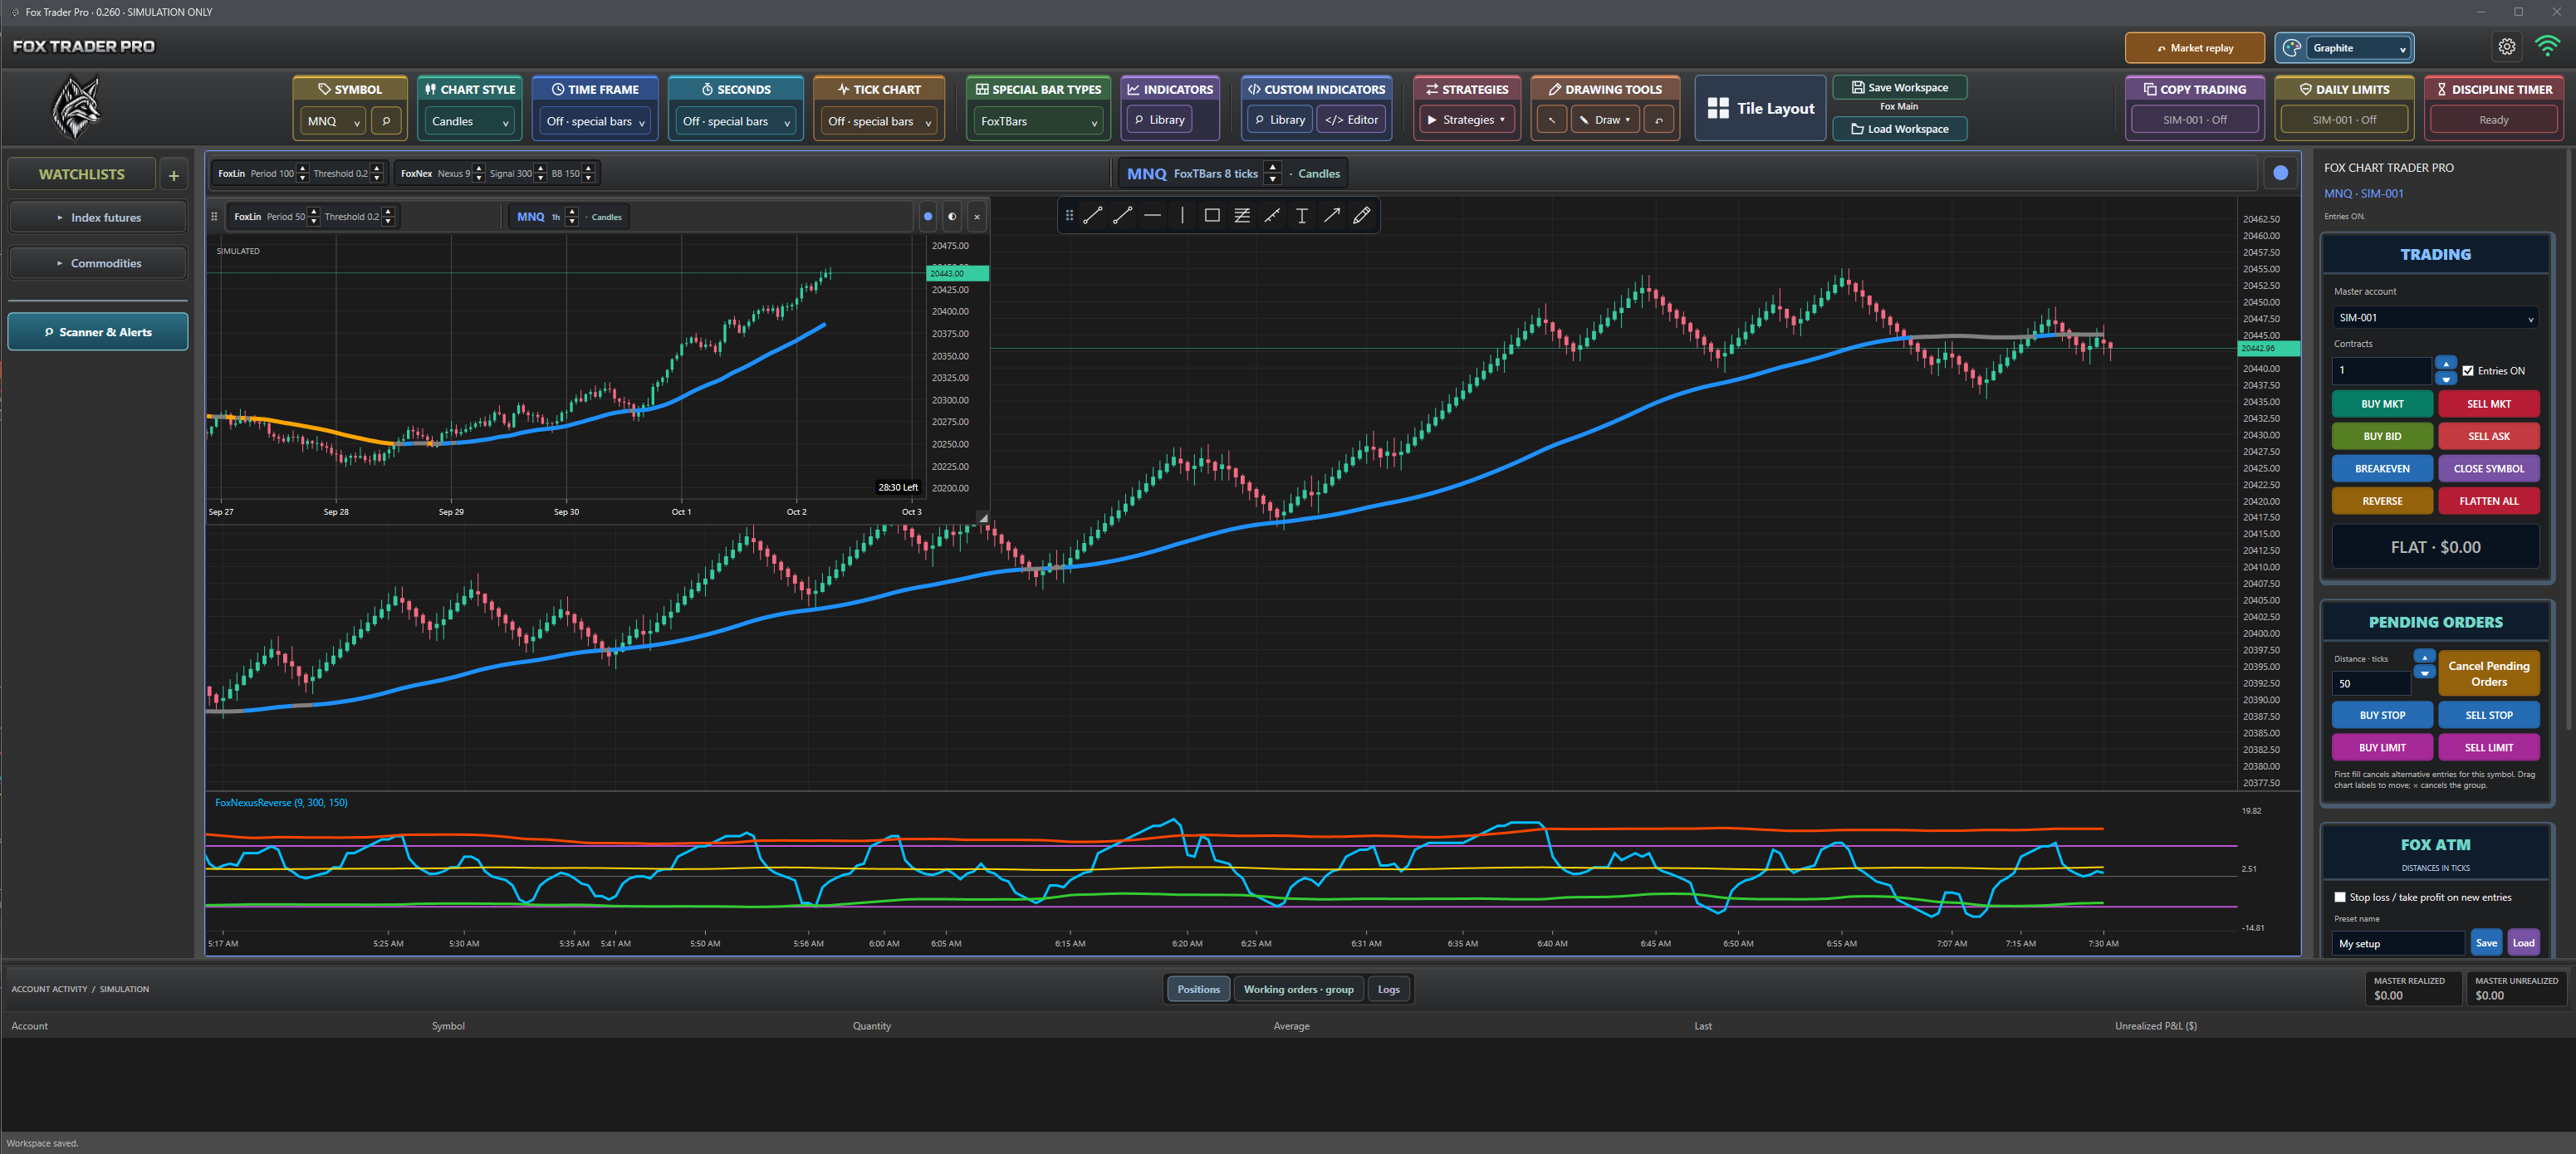Open the Strategies dropdown menu
Screen dimensions: 2576x1154
[x=1466, y=120]
